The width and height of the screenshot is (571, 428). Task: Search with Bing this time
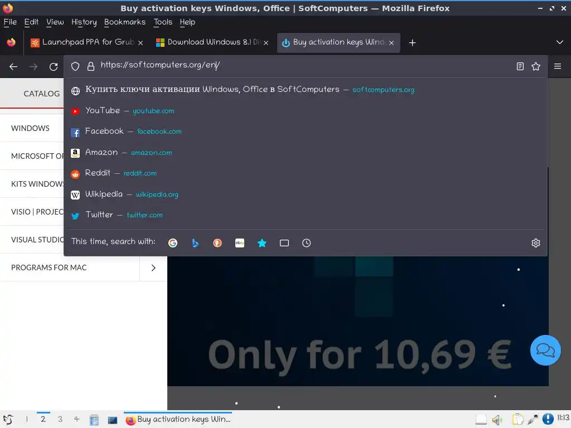click(195, 243)
